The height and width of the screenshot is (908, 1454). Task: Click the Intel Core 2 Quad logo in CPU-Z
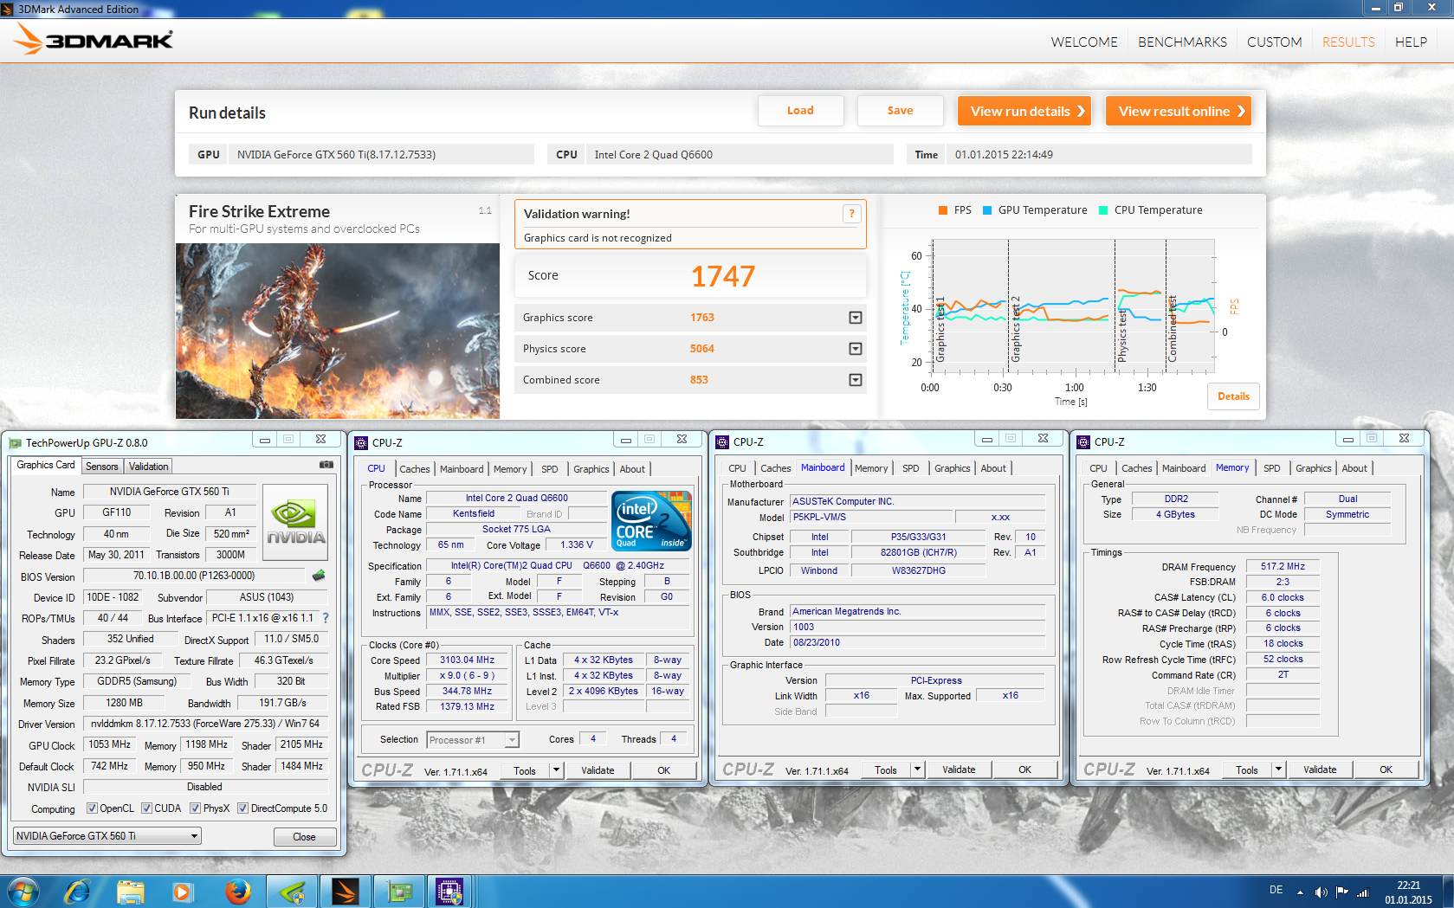(x=651, y=520)
